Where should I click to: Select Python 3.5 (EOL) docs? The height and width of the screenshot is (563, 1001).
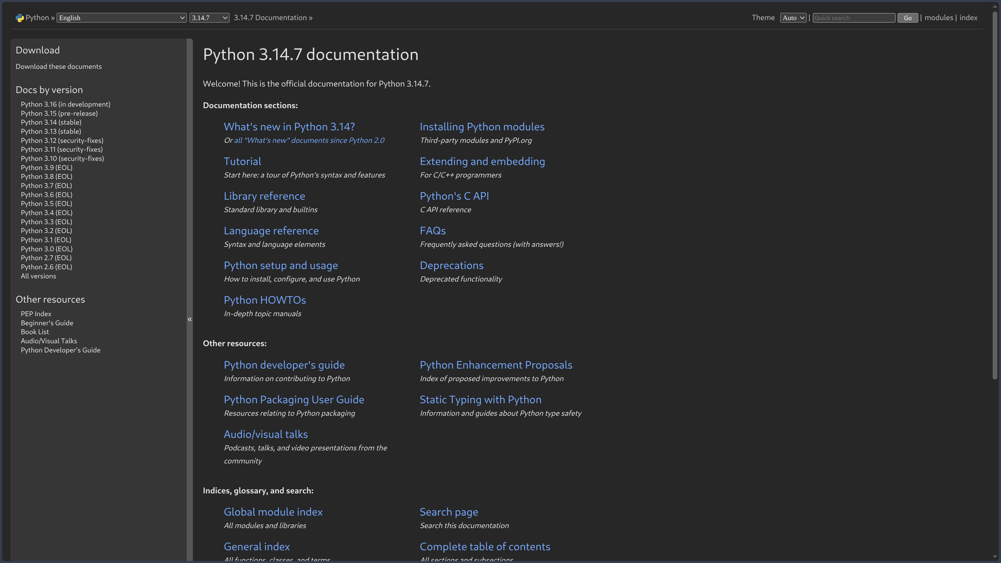pos(47,204)
